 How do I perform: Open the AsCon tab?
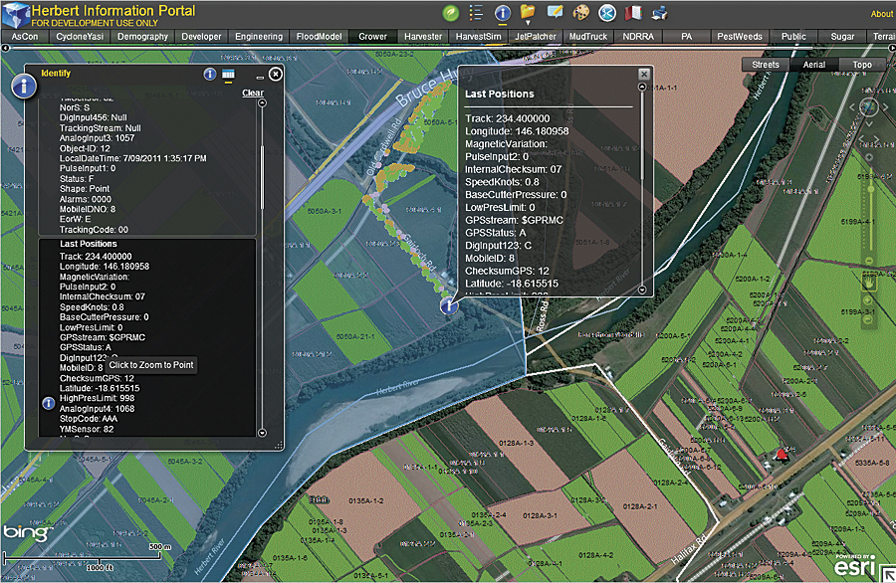click(x=25, y=37)
